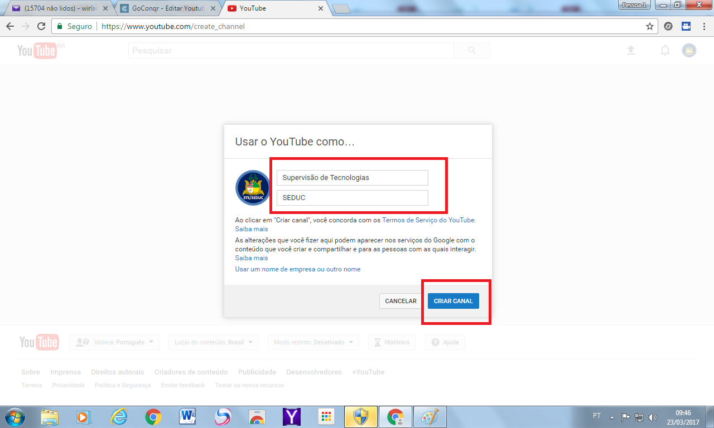Click the CRIAR CANAL button
The image size is (714, 428).
(454, 301)
